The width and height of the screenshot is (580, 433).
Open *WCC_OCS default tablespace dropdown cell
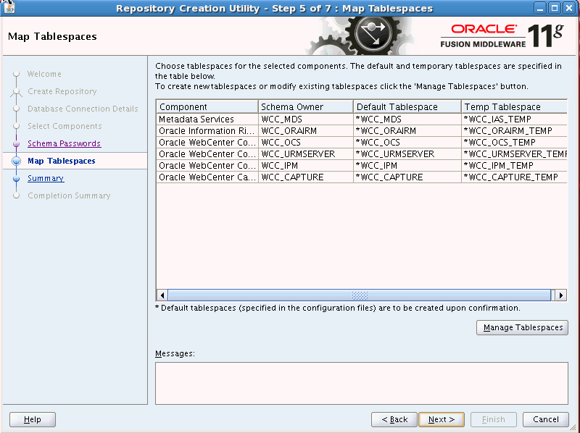pyautogui.click(x=407, y=142)
